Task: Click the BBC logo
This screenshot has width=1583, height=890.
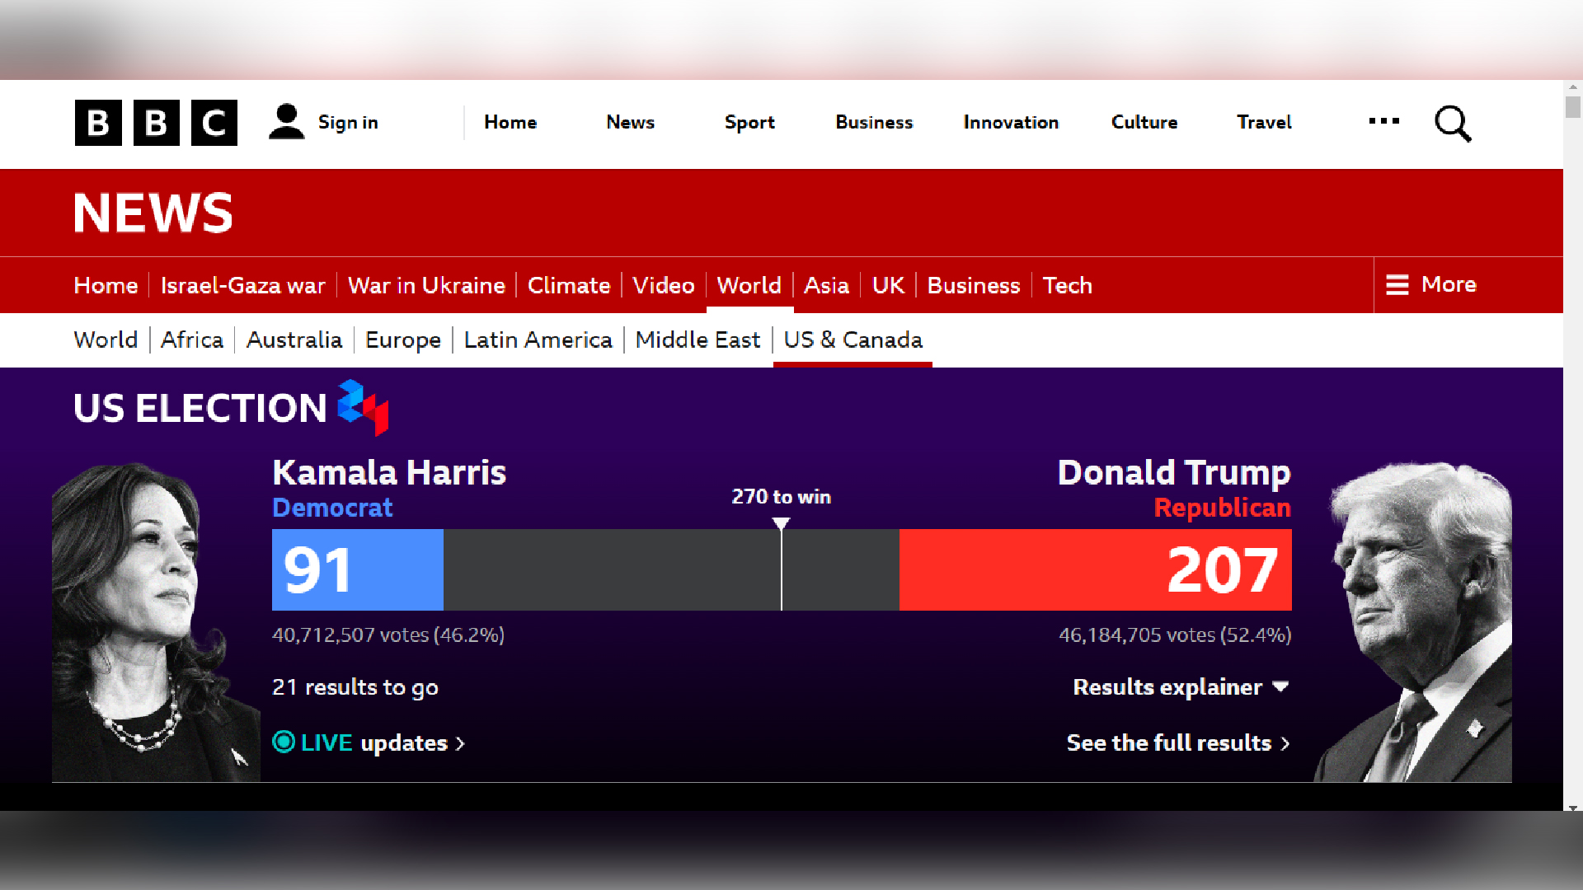Action: coord(156,123)
